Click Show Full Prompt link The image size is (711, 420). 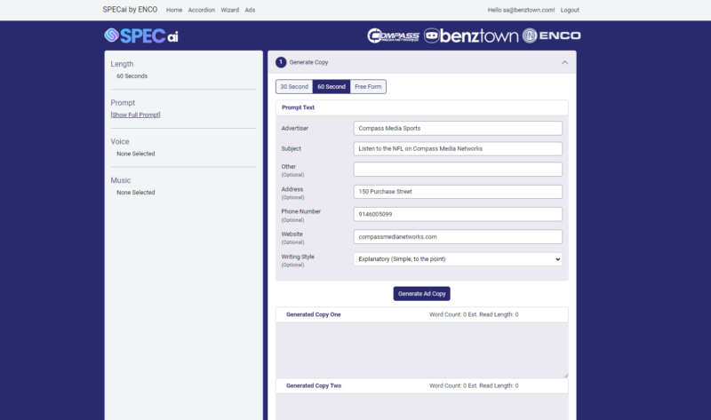136,115
